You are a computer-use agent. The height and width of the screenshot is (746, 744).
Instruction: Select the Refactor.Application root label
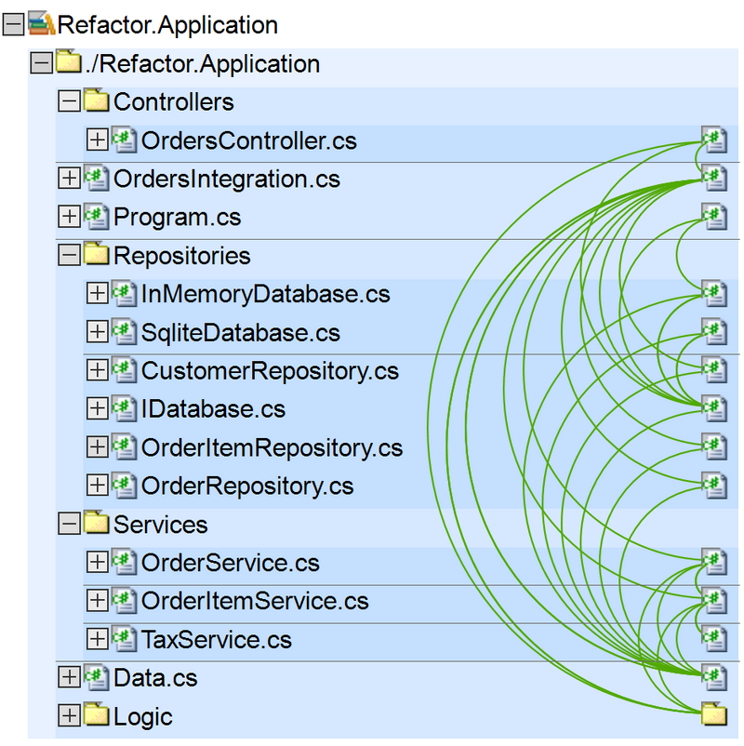click(x=167, y=26)
